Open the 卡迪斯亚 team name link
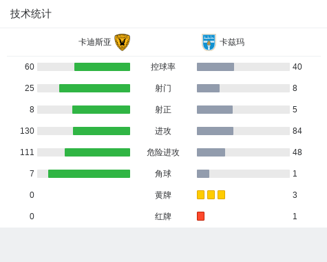 [x=95, y=42]
